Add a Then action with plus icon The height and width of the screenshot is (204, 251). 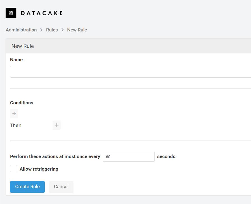(x=56, y=125)
